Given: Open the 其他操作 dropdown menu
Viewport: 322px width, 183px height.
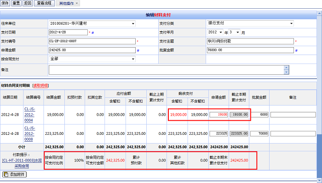Looking at the screenshot, I should [x=68, y=3].
